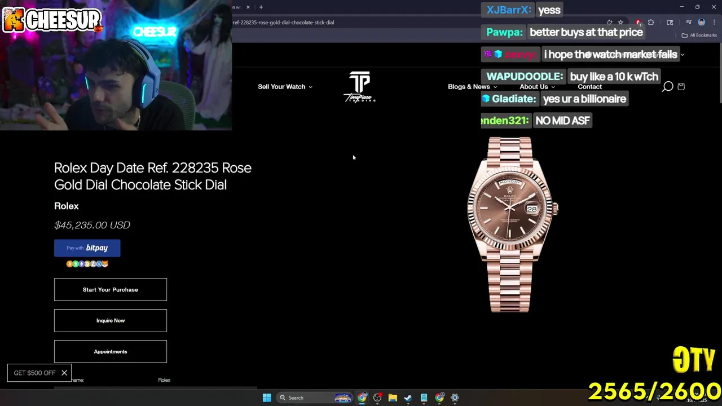
Task: Close the current browser tab
Action: 248,7
